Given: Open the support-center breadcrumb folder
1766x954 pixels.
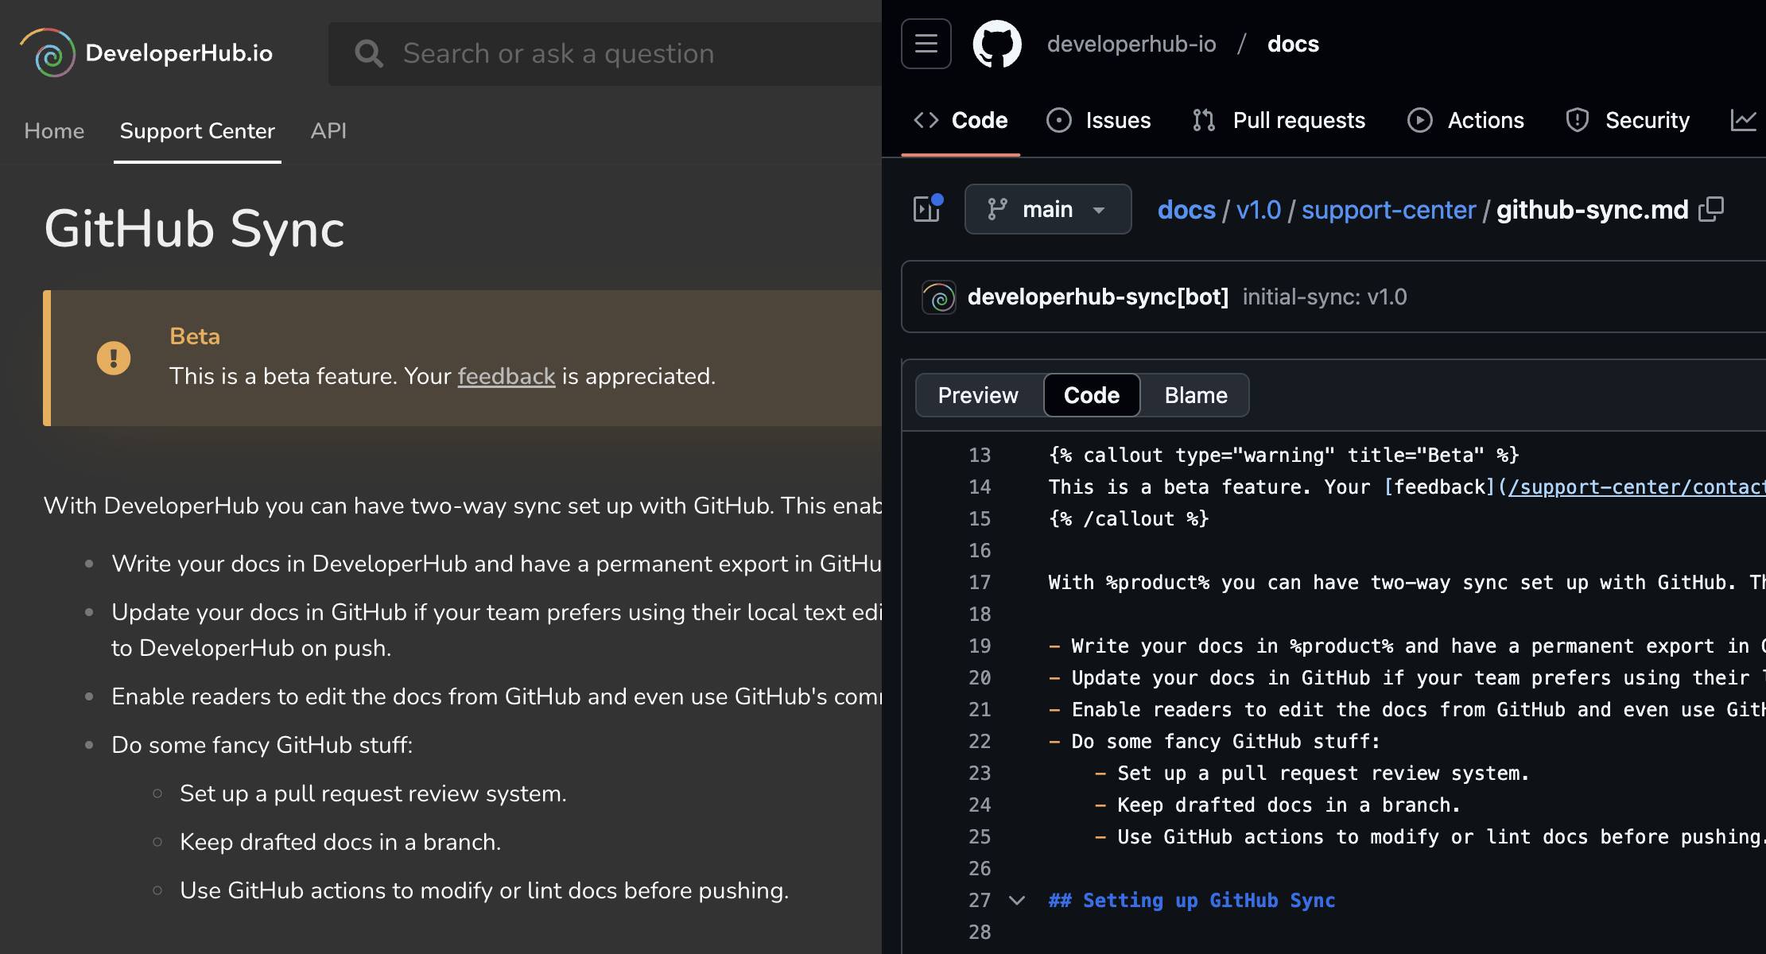Looking at the screenshot, I should click(x=1388, y=210).
